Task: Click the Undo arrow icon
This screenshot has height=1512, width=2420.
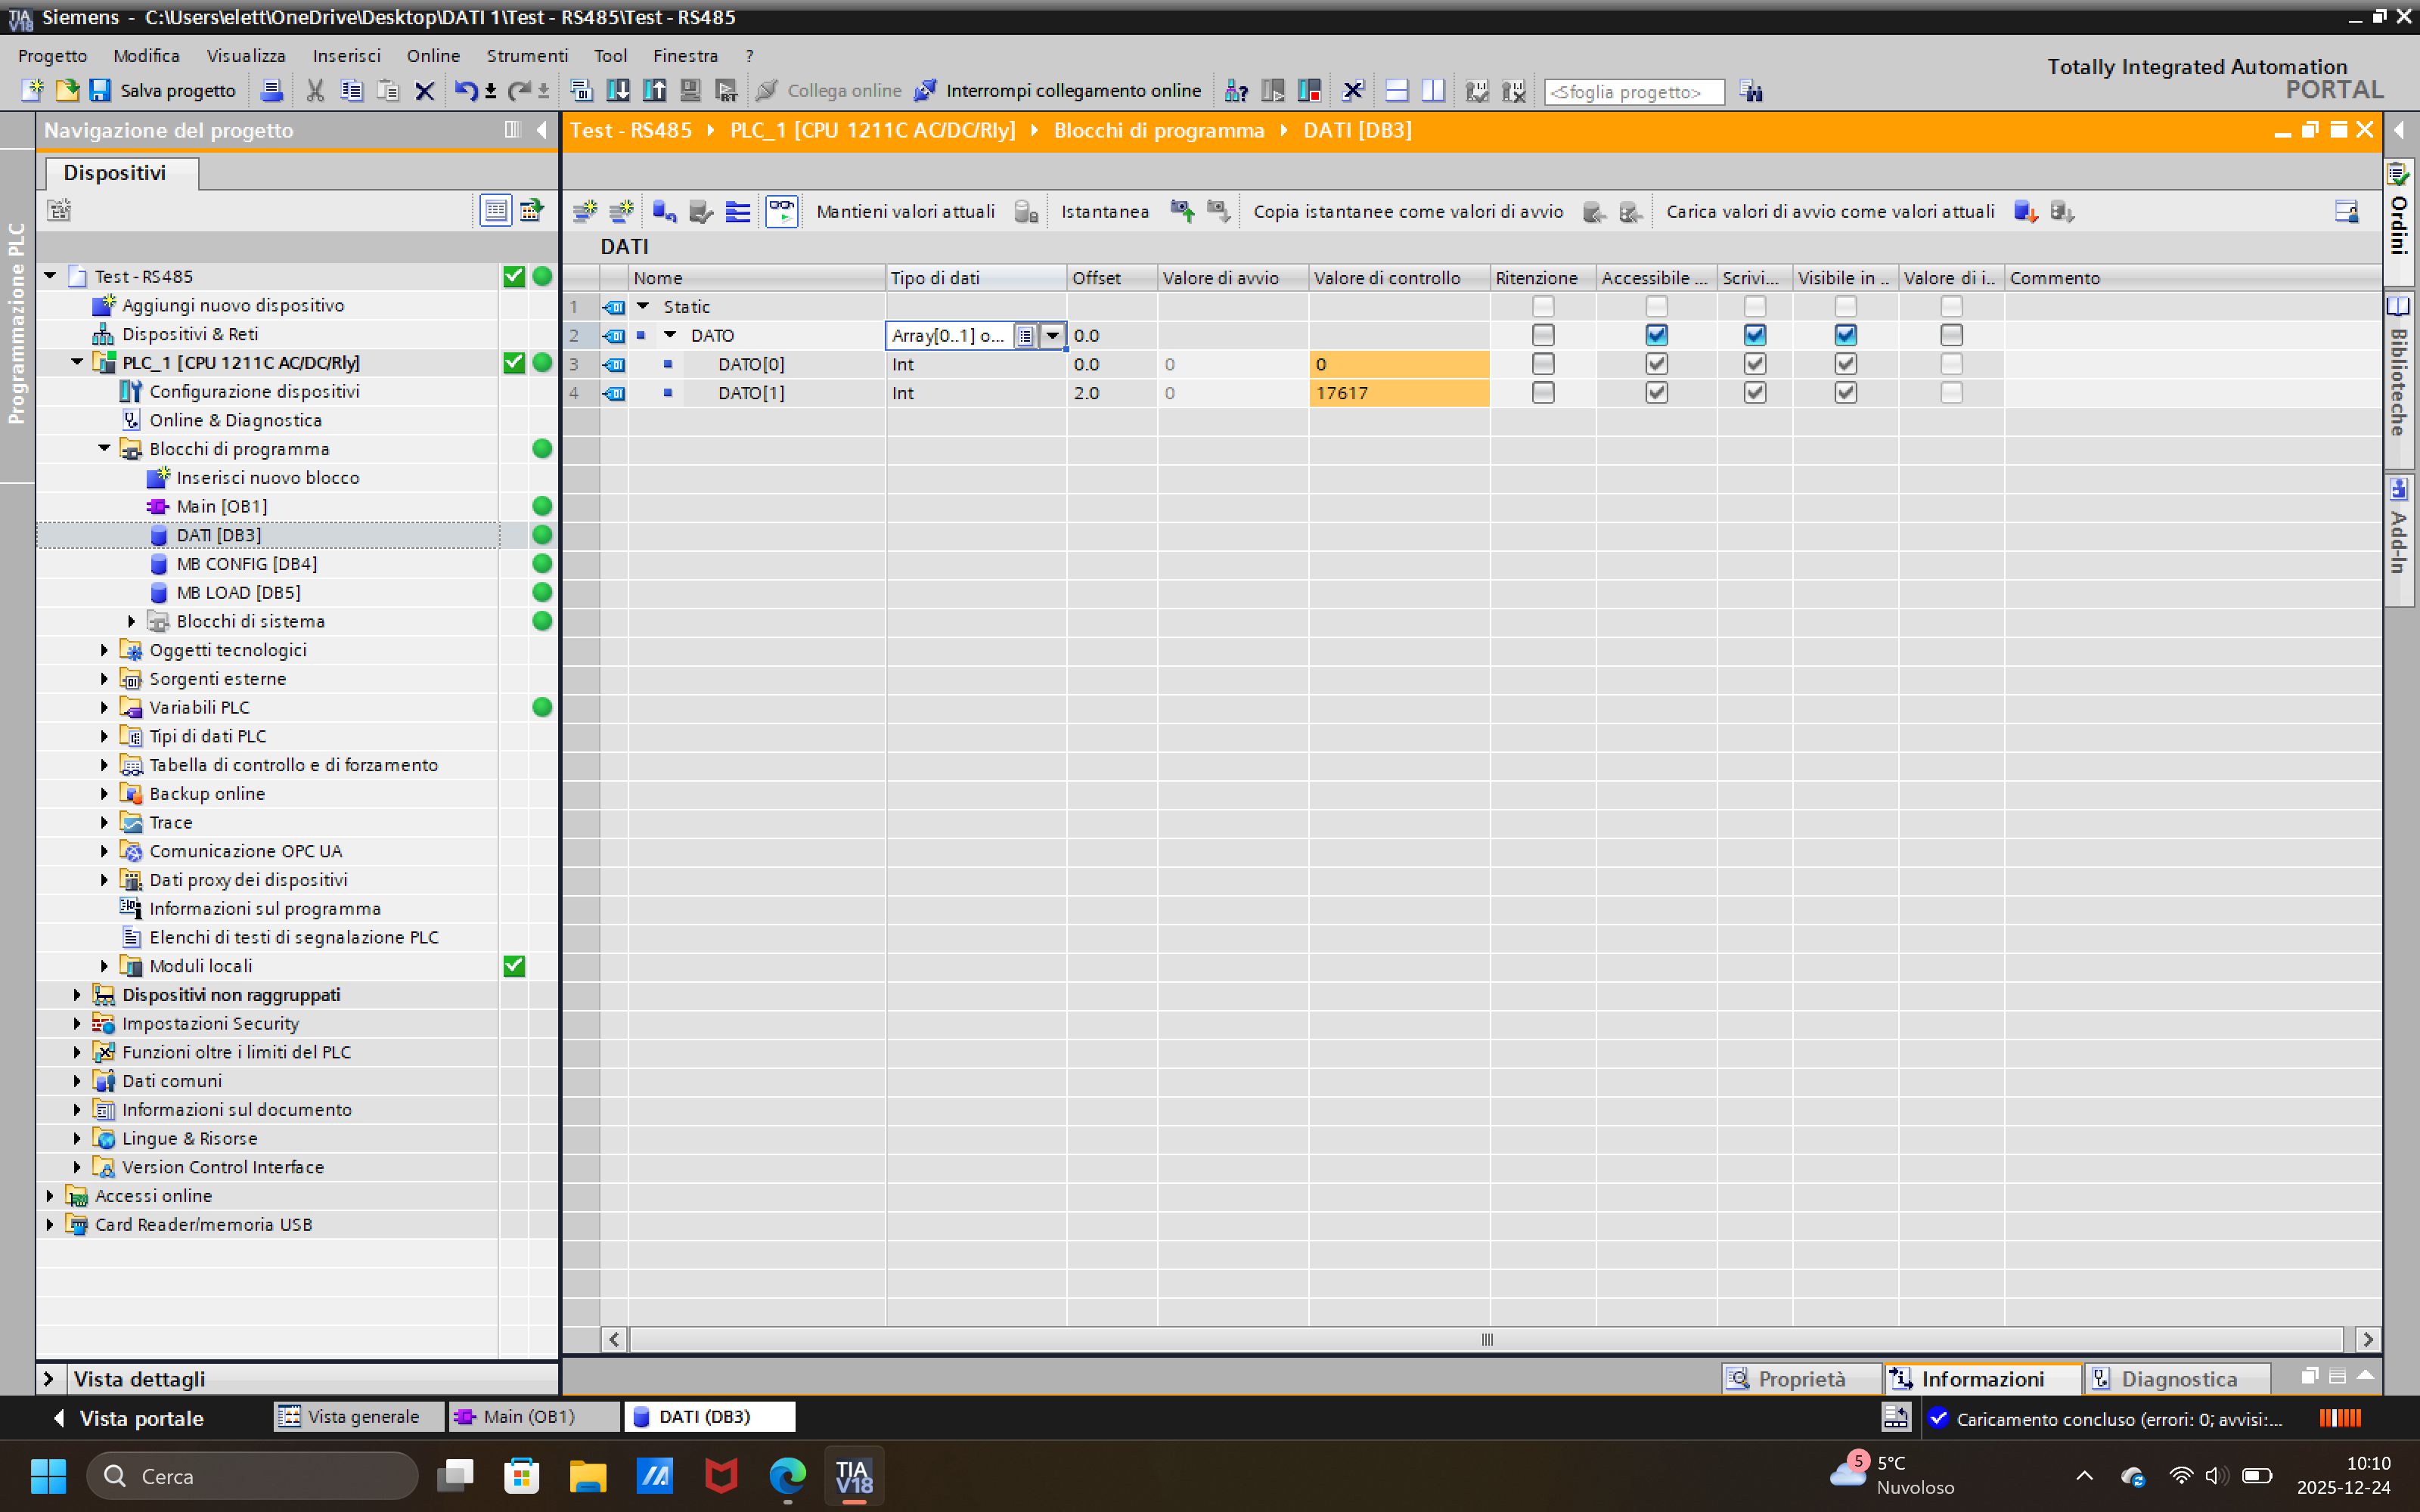Action: [465, 91]
